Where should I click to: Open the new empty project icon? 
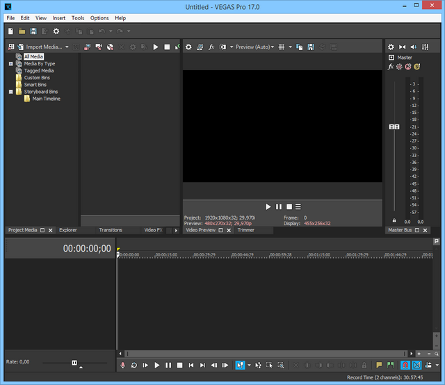(x=10, y=31)
